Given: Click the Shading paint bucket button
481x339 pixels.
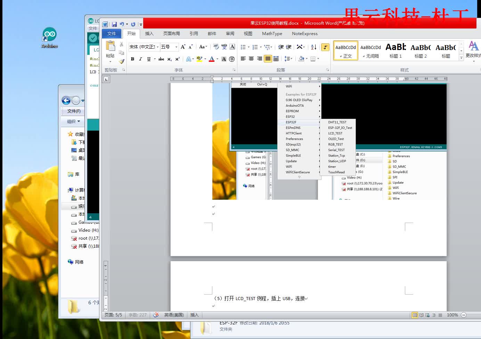Looking at the screenshot, I should point(301,59).
